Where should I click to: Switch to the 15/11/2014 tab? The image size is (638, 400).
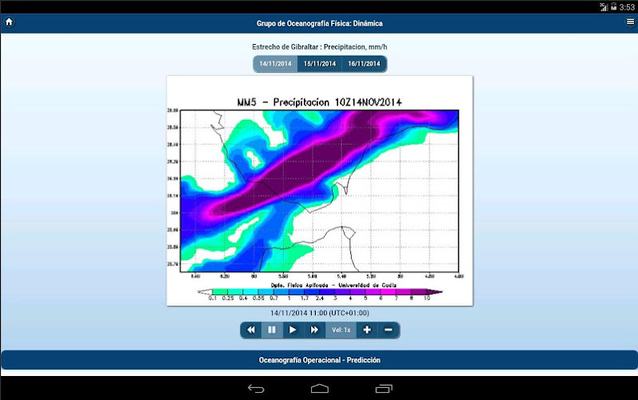[320, 64]
